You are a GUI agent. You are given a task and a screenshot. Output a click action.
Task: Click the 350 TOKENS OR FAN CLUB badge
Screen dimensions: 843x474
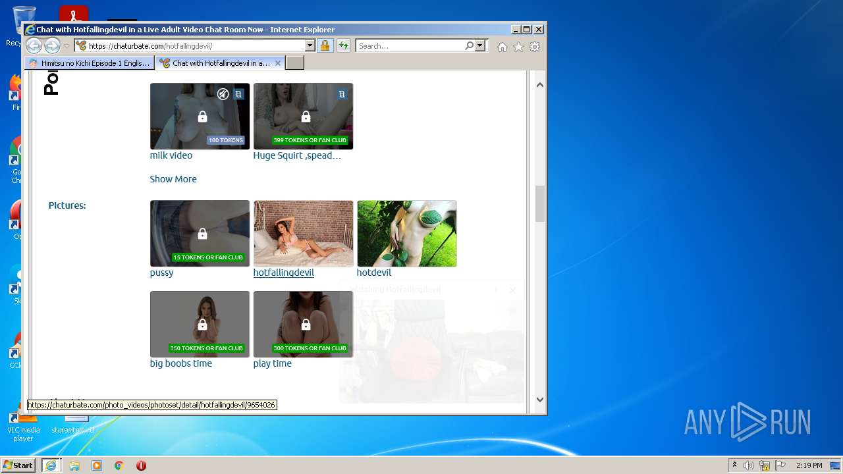point(207,348)
